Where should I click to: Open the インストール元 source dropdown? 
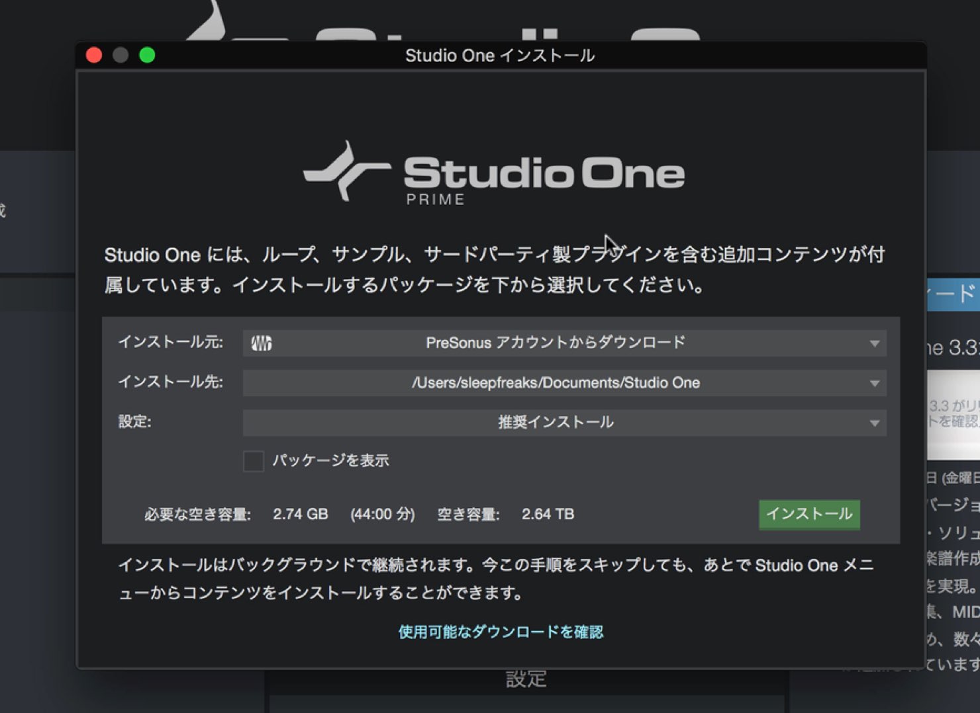564,343
